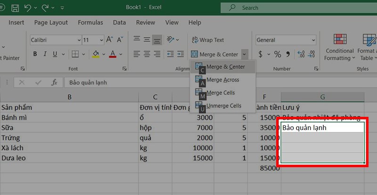Image resolution: width=377 pixels, height=195 pixels.
Task: Click the Merge & Center button
Action: (x=215, y=54)
